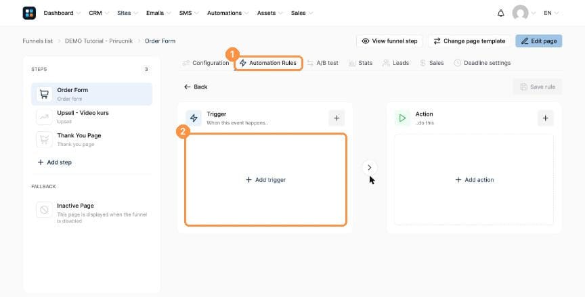This screenshot has height=297, width=585.
Task: Click the Upsell - Video kurs step icon
Action: coord(44,116)
